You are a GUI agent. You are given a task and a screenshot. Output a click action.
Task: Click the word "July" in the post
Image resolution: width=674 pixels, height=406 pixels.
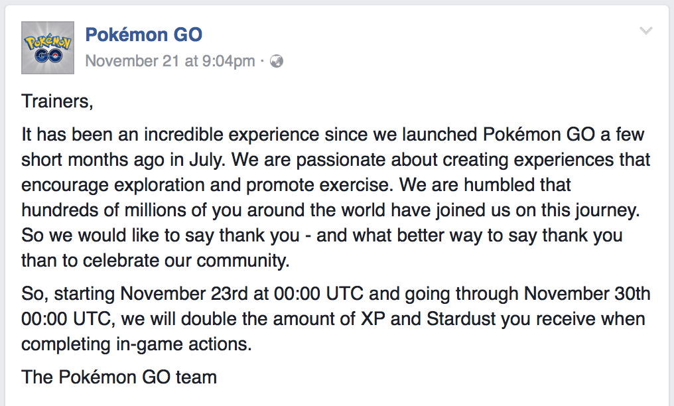pos(206,160)
